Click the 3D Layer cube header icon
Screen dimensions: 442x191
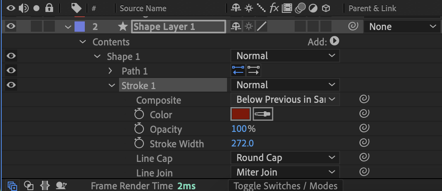pyautogui.click(x=326, y=9)
